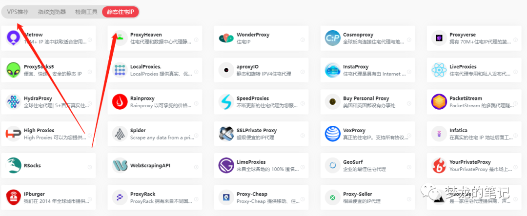
Task: Click the green alien ProxySocks5 logo
Action: click(x=14, y=70)
